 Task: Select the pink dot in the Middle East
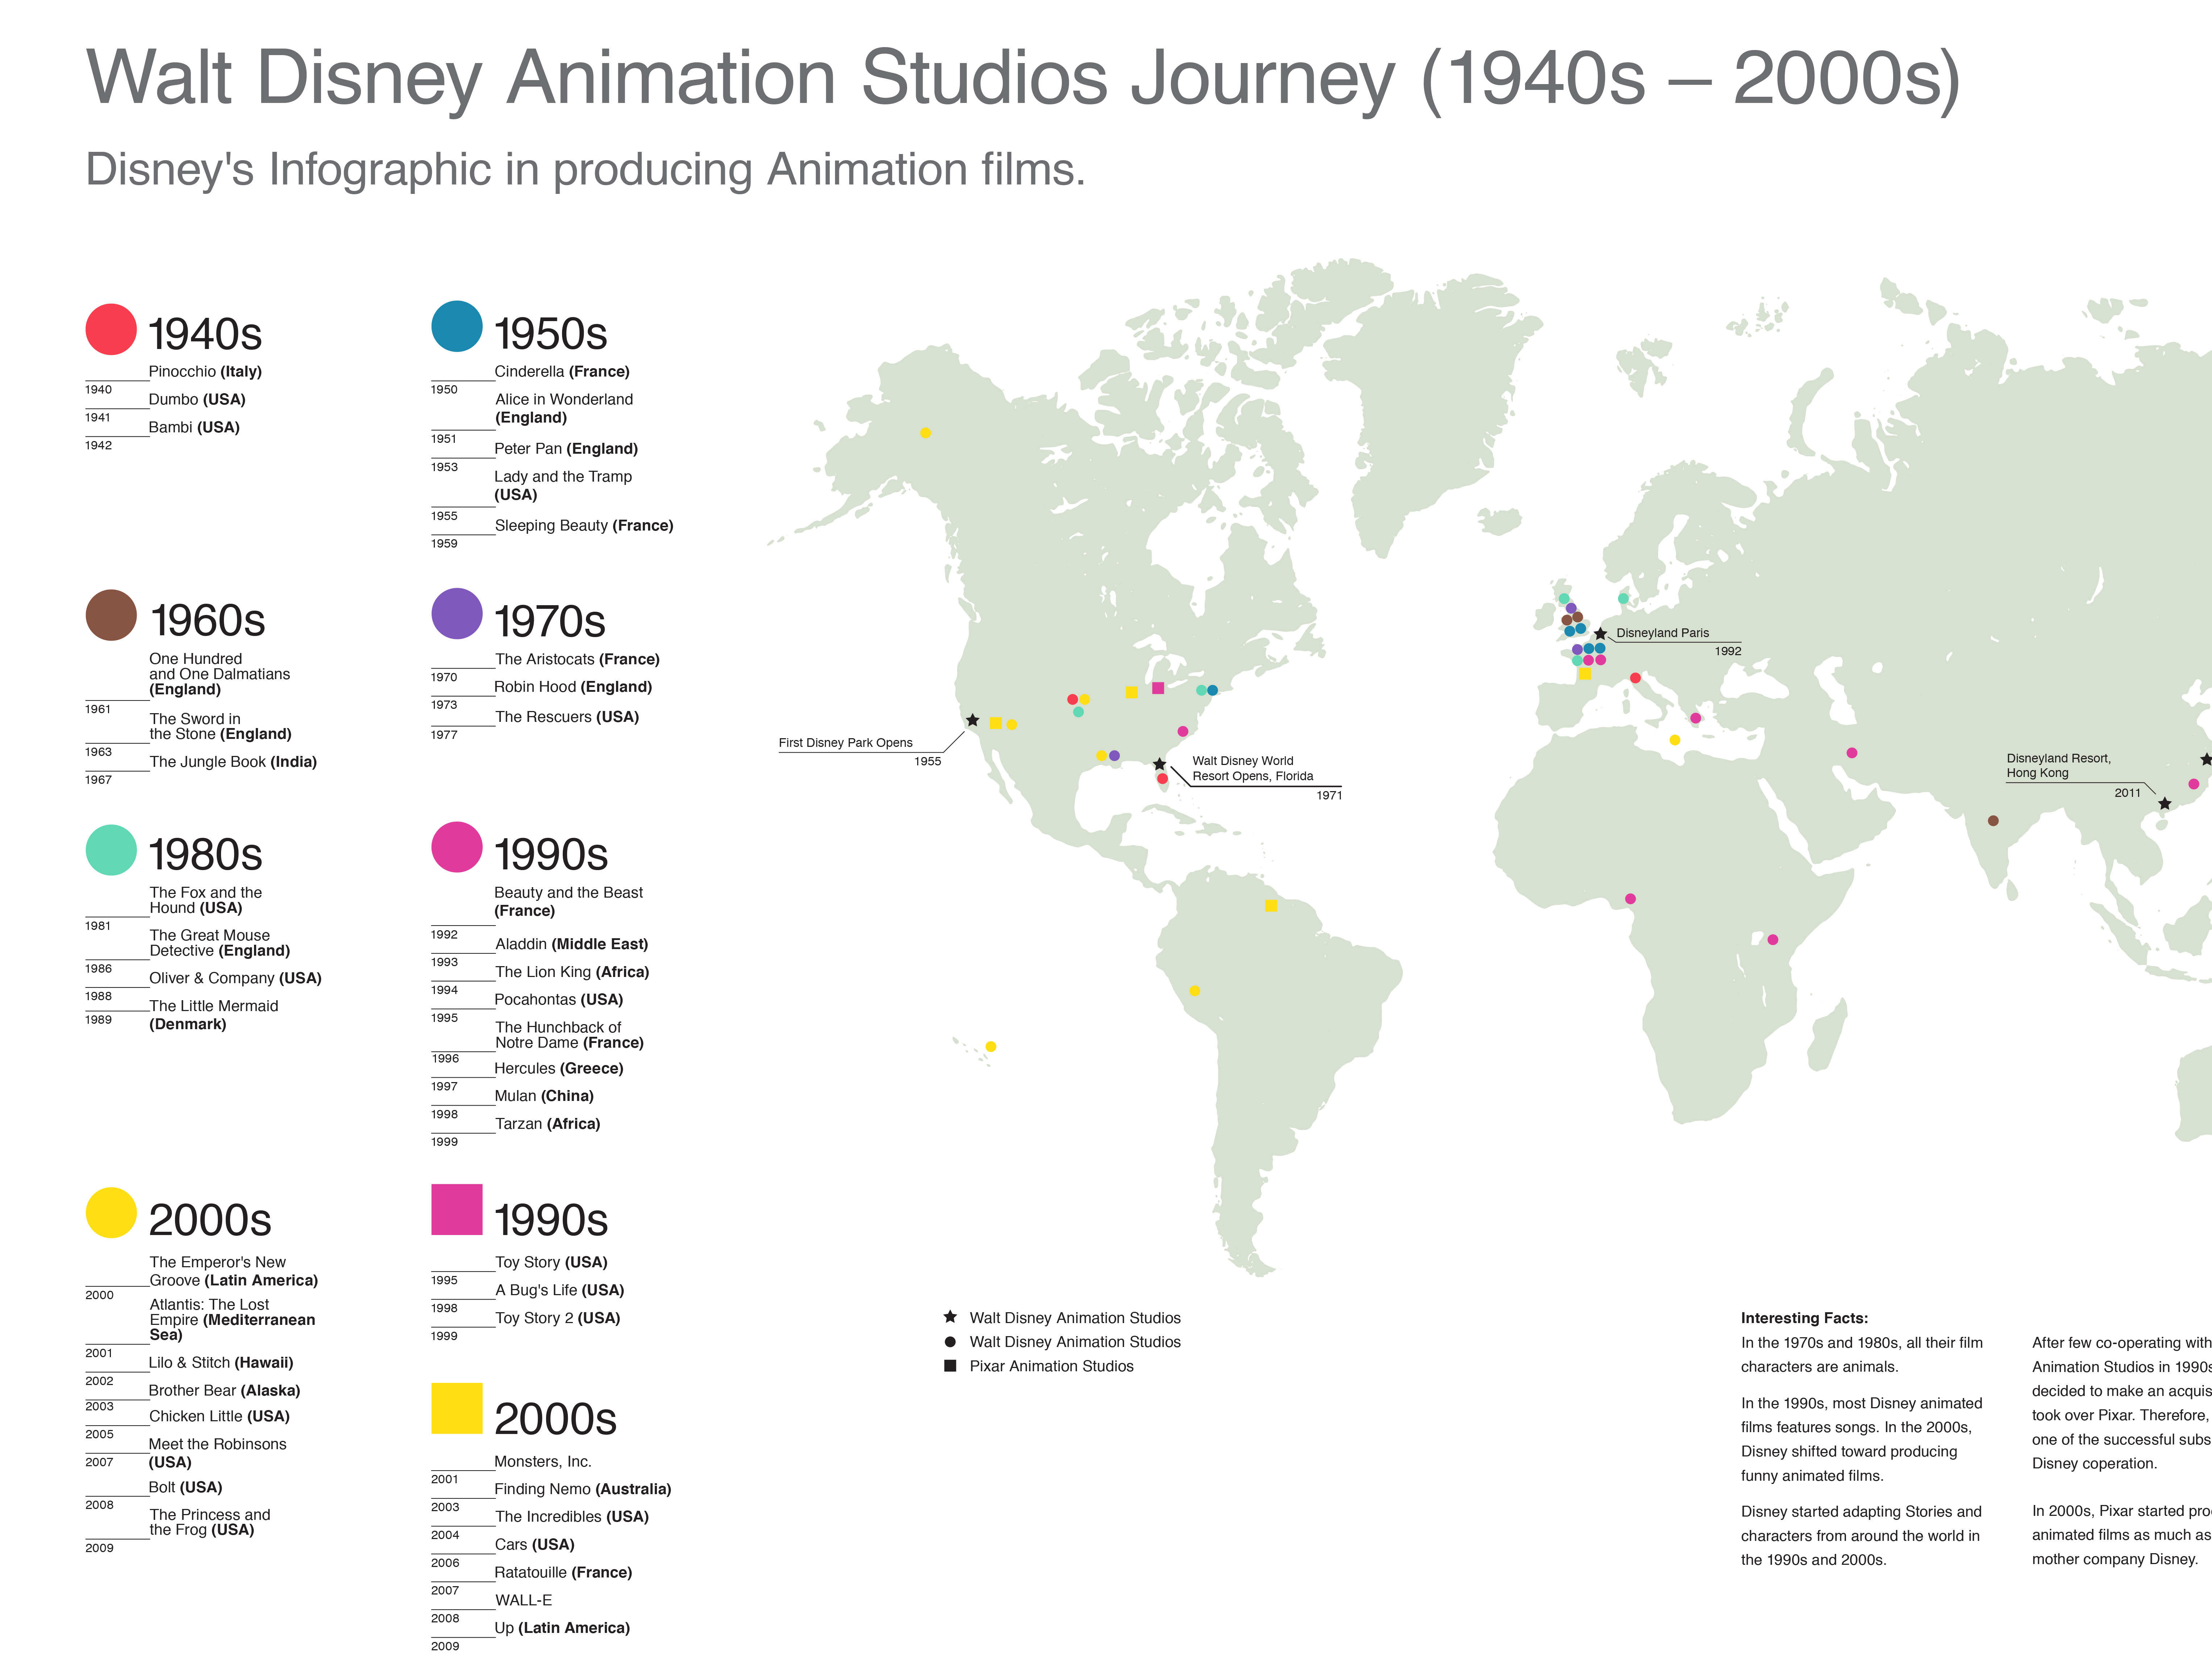point(1852,753)
